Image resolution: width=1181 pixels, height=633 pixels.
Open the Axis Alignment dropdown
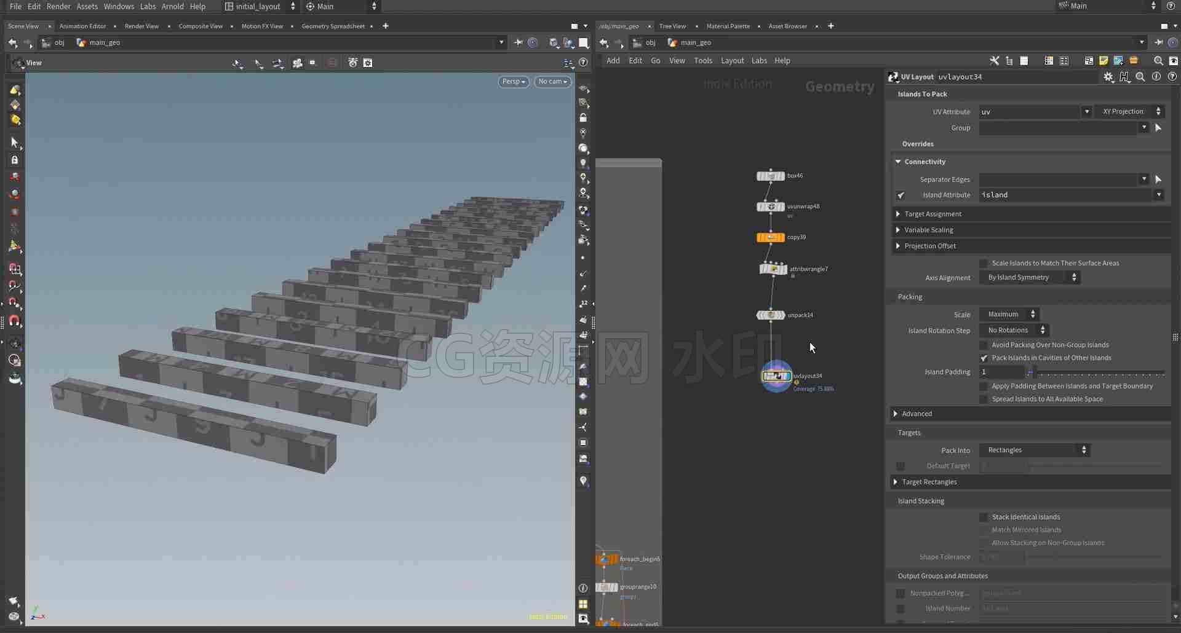[x=1030, y=278]
